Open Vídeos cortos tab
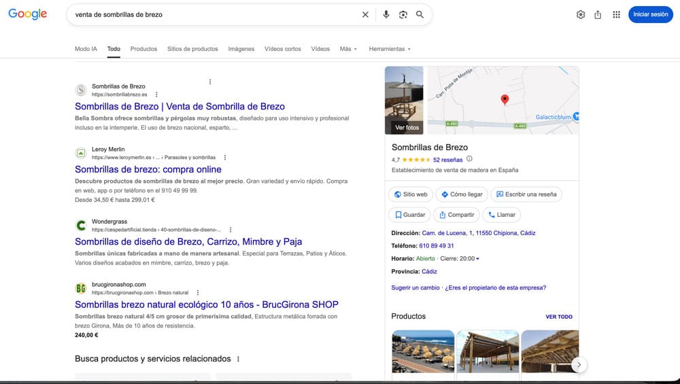Viewport: 680px width, 384px height. [283, 49]
